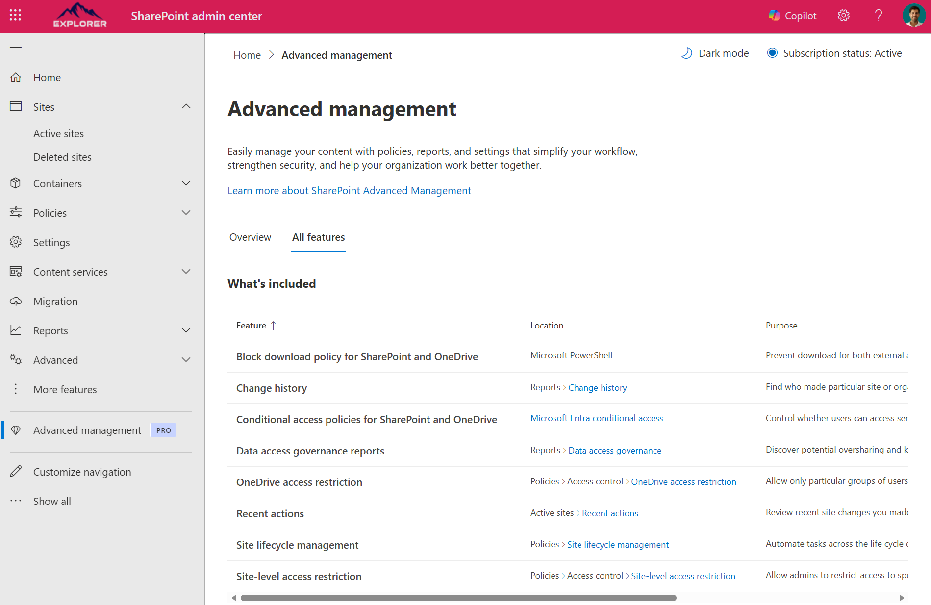Switch to the Overview tab

(250, 237)
